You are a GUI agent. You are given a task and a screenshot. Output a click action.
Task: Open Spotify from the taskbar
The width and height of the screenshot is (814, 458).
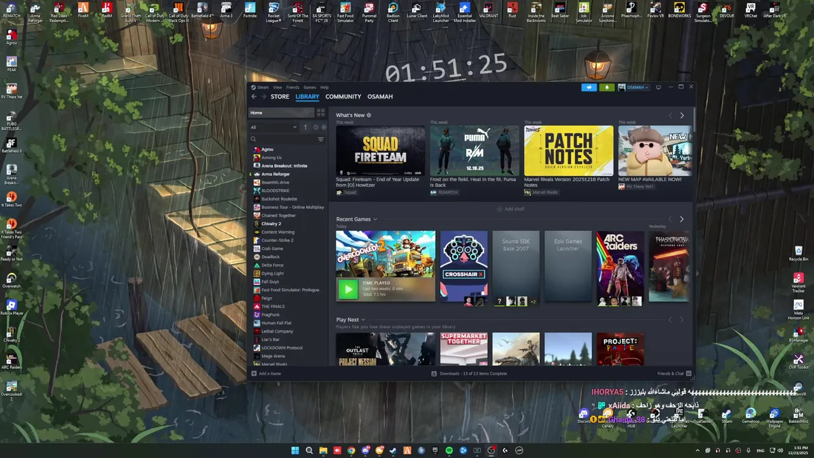tap(449, 450)
